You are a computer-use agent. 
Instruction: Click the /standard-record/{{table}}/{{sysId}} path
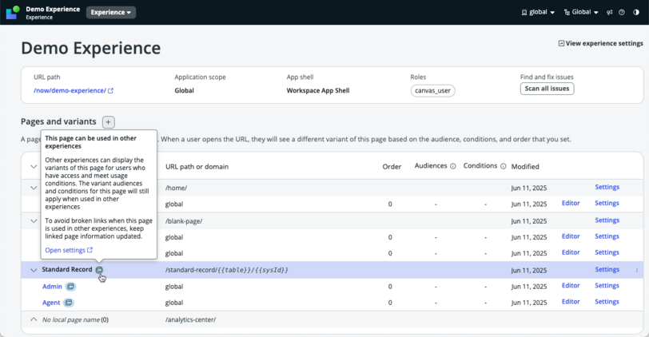pyautogui.click(x=226, y=270)
